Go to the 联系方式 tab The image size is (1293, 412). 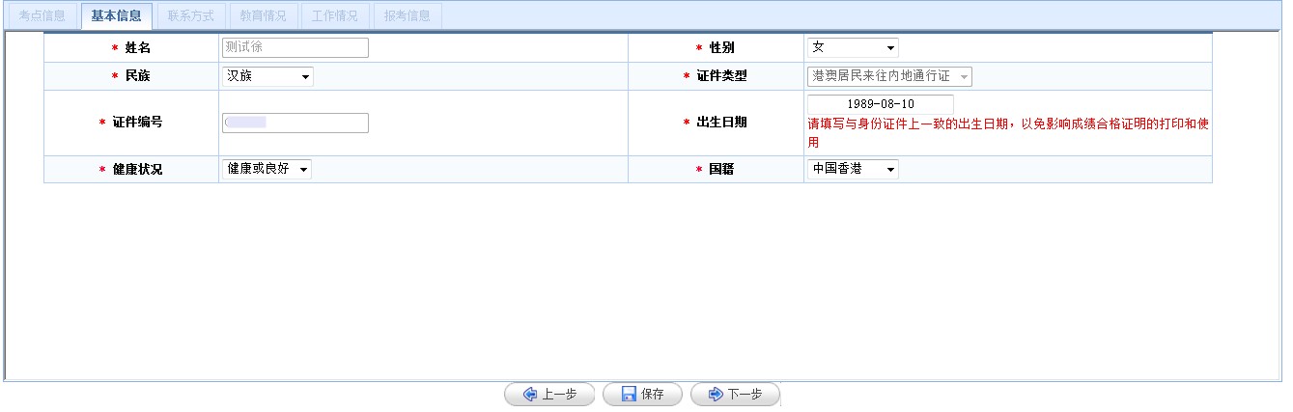point(190,15)
